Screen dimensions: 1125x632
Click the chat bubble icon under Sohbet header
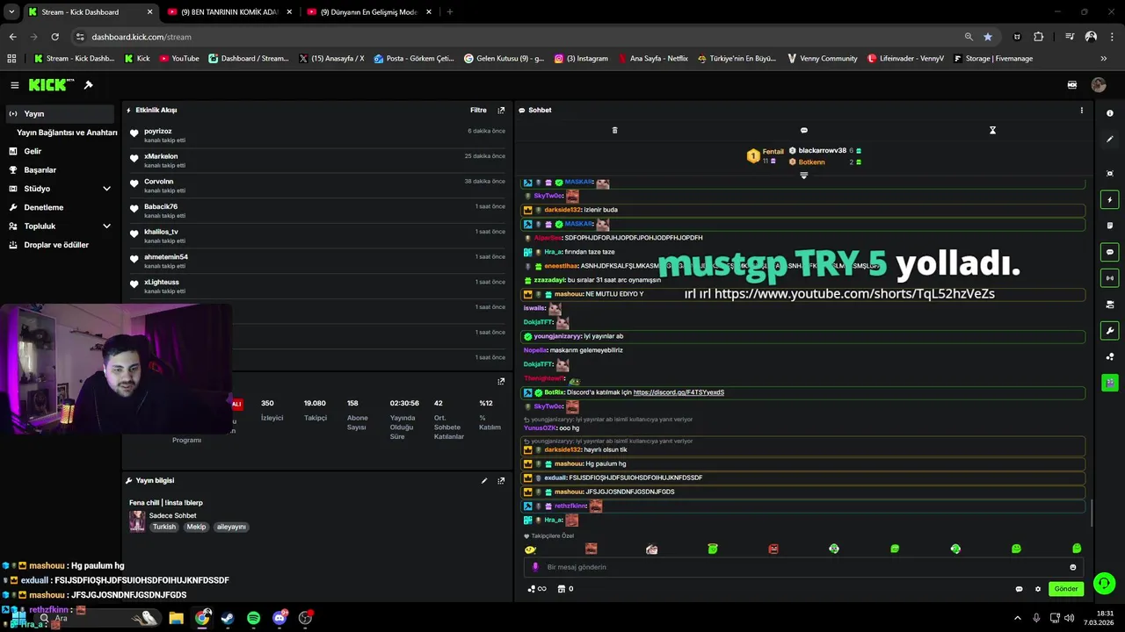coord(803,130)
